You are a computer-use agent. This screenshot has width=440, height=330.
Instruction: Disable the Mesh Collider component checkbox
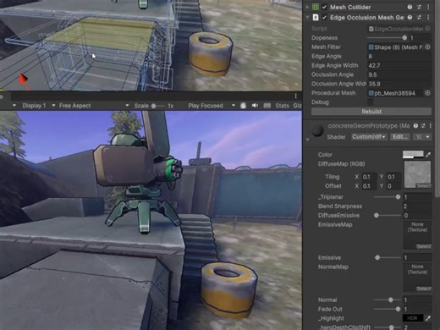pos(324,7)
